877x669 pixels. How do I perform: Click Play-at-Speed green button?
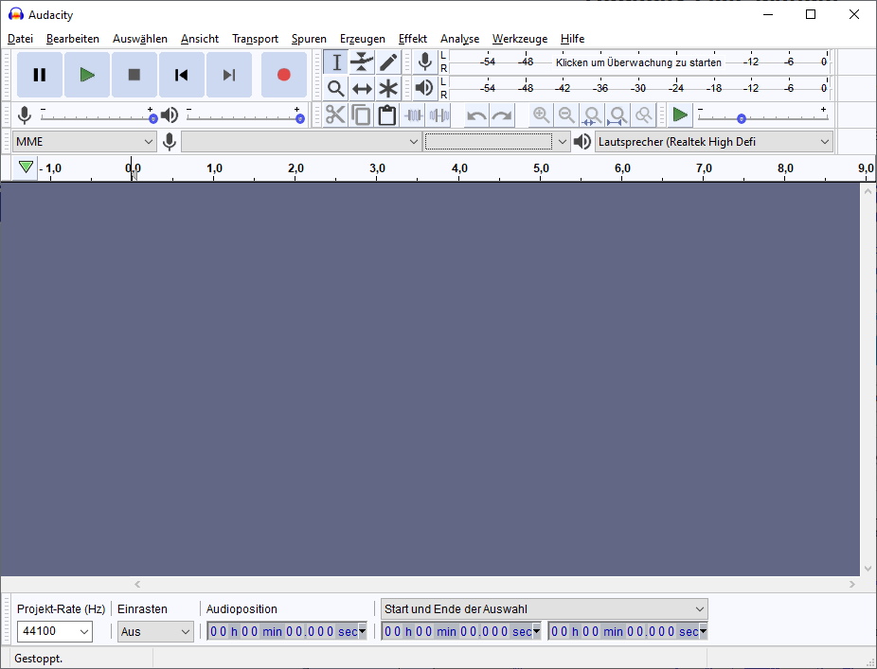tap(680, 115)
